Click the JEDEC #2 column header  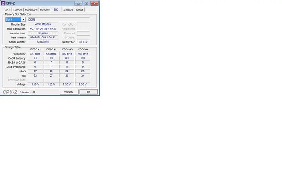51,49
